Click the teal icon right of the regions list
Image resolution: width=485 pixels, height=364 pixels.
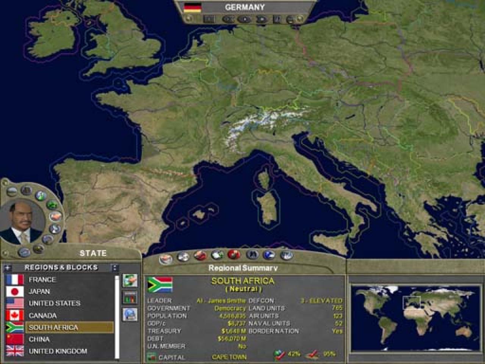[x=130, y=281]
